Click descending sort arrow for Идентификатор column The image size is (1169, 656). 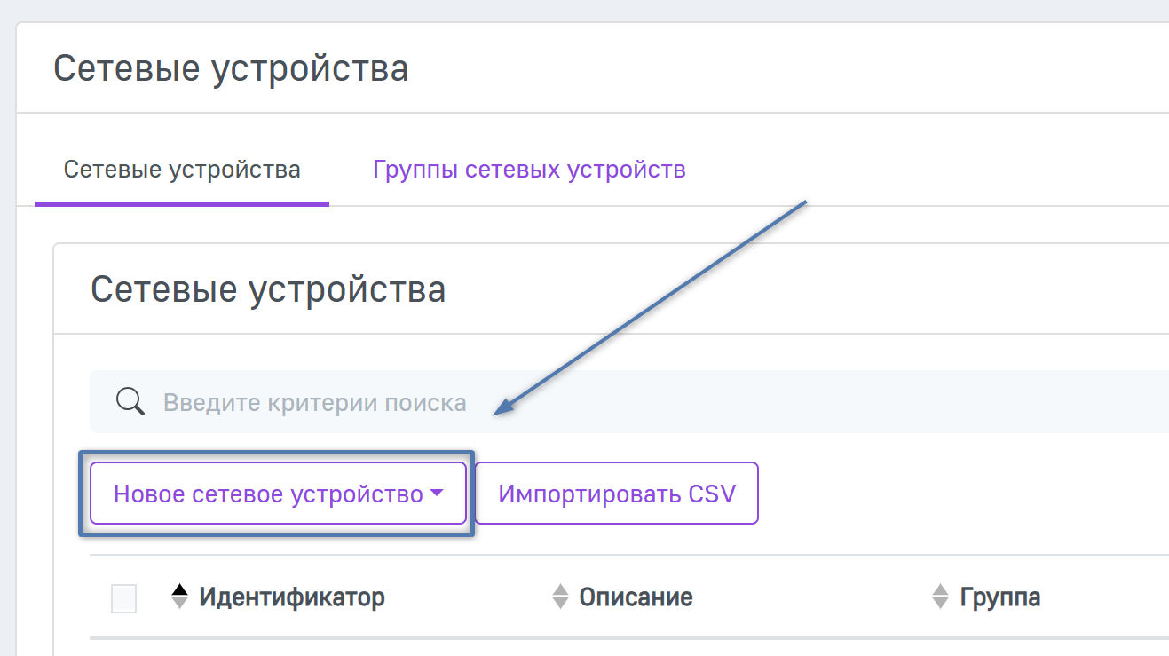(x=180, y=604)
